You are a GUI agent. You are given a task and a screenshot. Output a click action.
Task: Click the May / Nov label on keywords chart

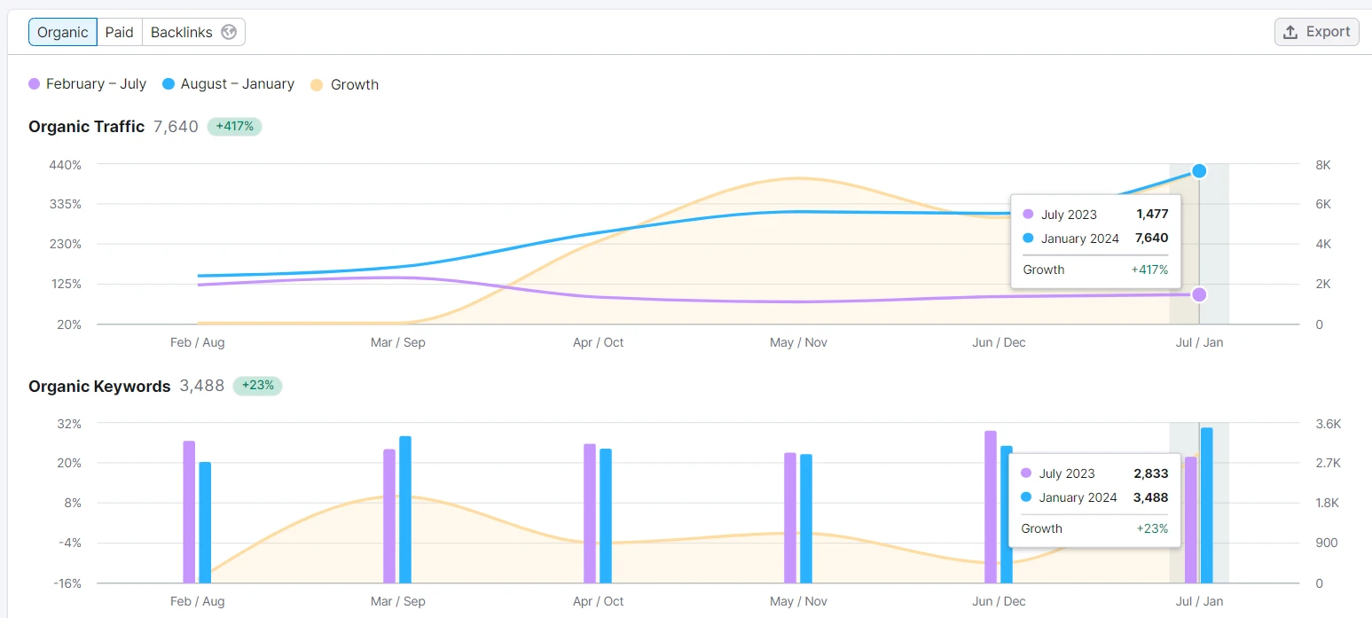point(798,601)
